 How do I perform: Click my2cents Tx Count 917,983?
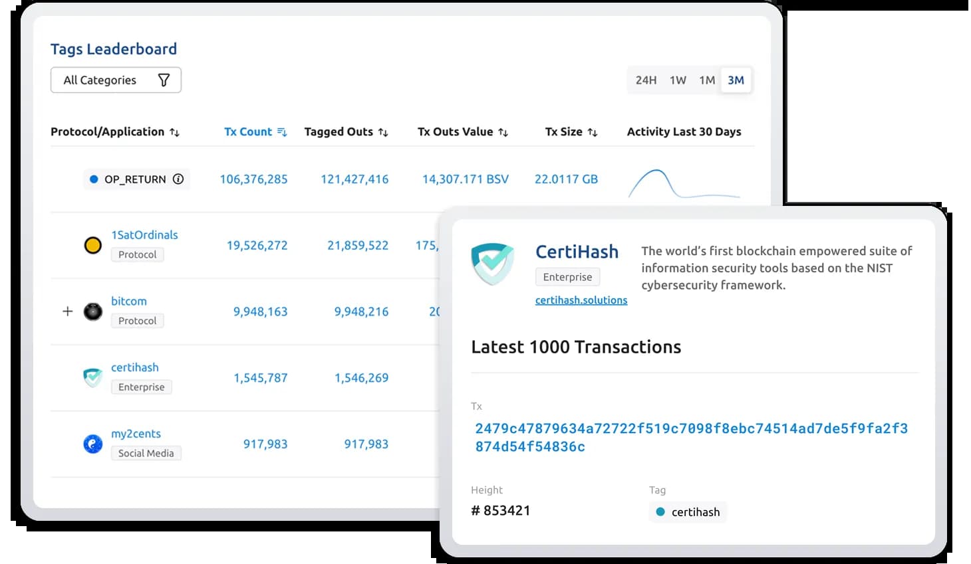(265, 444)
